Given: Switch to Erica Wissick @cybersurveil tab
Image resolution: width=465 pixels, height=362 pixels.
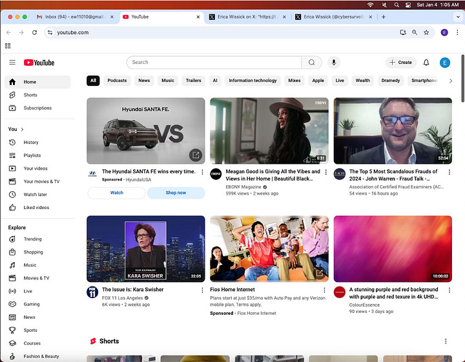Looking at the screenshot, I should point(334,17).
